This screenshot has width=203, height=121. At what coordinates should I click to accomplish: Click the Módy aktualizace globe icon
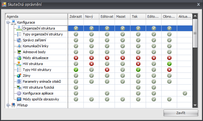[x=19, y=58]
